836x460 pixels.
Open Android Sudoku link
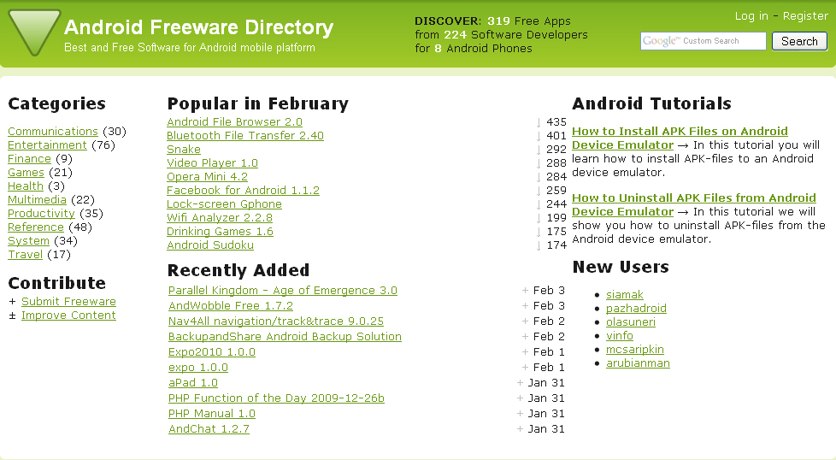click(210, 245)
